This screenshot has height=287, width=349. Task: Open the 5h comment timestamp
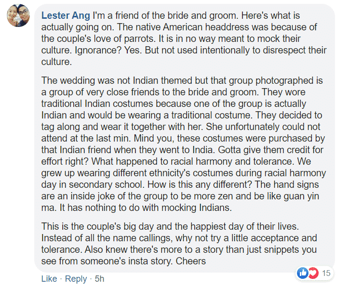pos(99,279)
